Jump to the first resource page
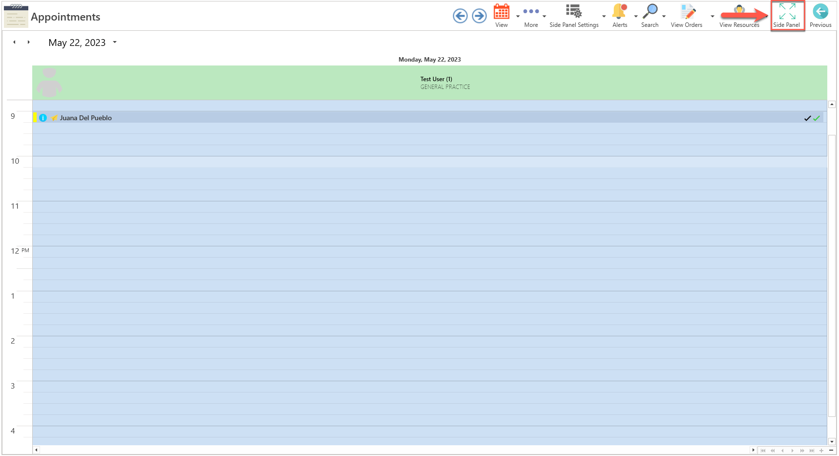 tap(763, 451)
